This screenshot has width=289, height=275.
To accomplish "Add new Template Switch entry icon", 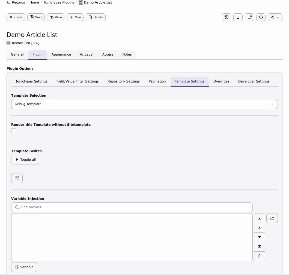I will [x=17, y=178].
